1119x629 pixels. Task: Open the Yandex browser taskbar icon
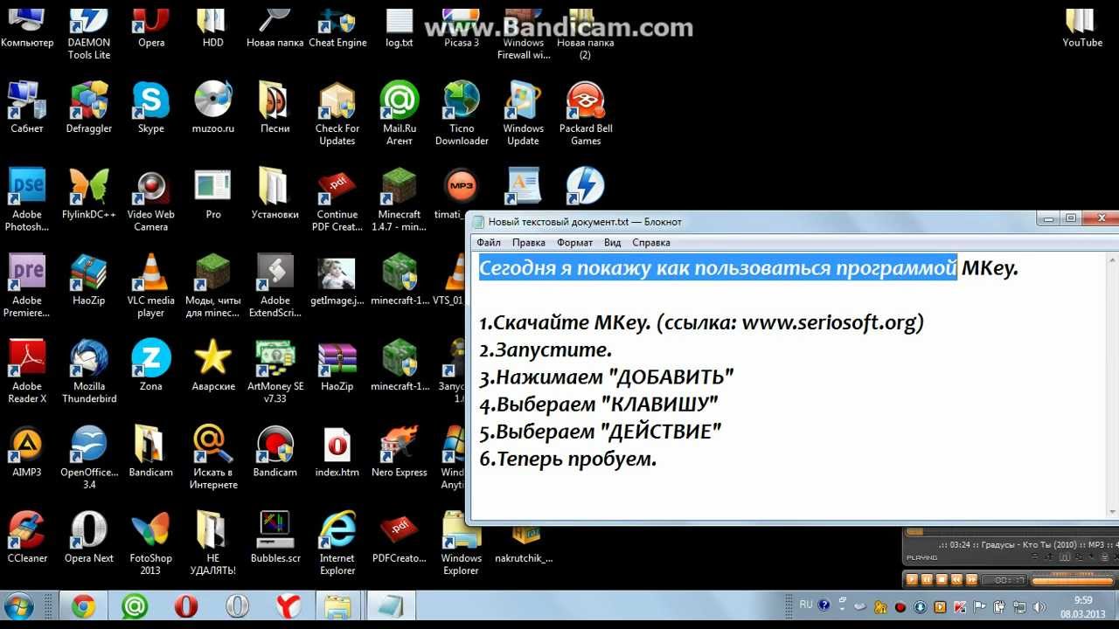(288, 606)
